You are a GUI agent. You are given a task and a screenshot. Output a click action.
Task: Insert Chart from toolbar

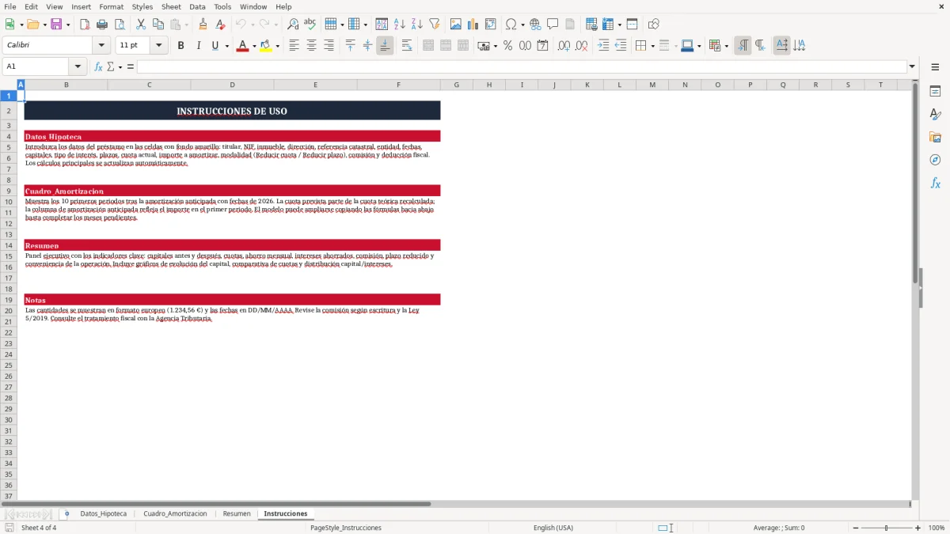473,25
